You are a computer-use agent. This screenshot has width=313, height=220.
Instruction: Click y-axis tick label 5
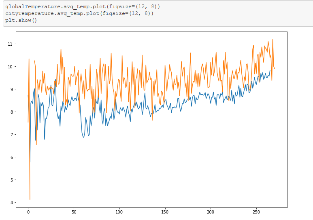(11, 180)
